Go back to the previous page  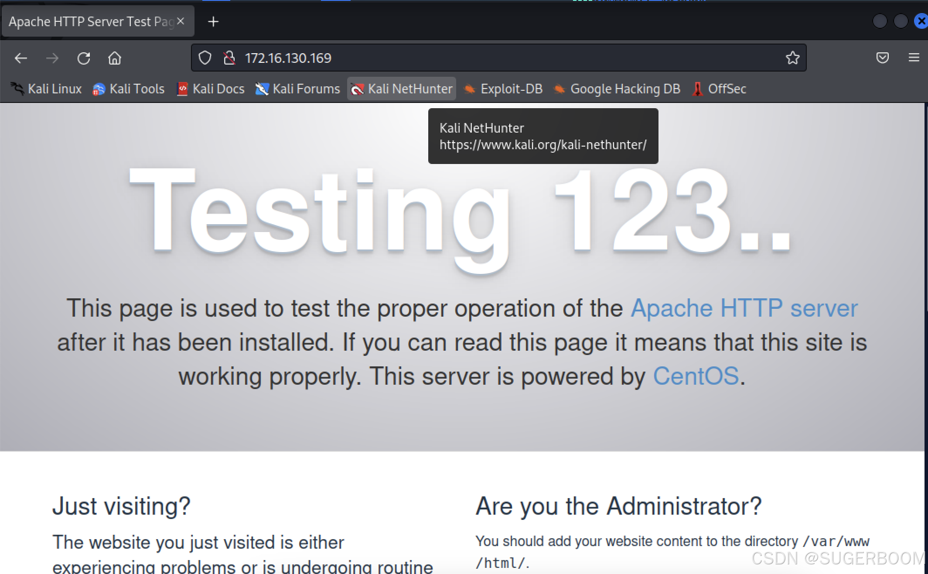pyautogui.click(x=20, y=58)
